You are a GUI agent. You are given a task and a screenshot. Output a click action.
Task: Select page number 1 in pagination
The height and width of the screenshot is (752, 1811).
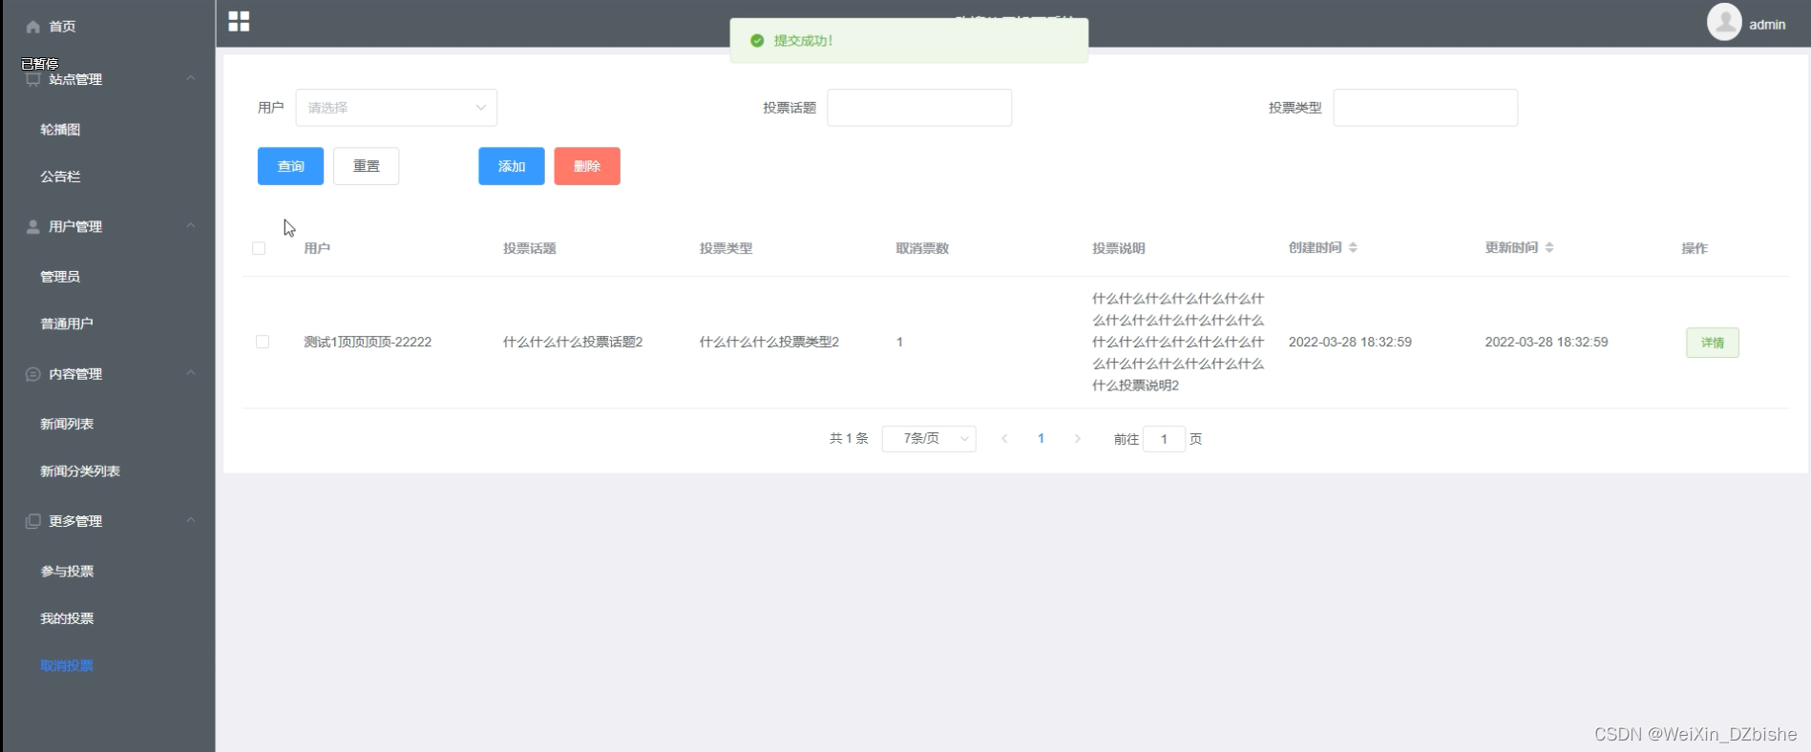(x=1041, y=439)
